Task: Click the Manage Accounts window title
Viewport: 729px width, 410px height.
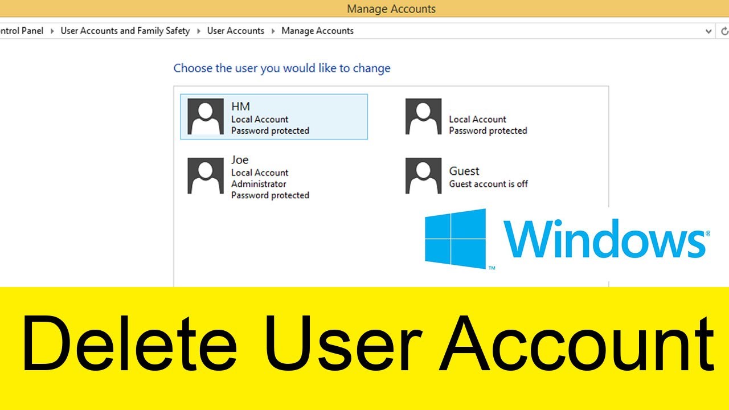Action: [391, 9]
